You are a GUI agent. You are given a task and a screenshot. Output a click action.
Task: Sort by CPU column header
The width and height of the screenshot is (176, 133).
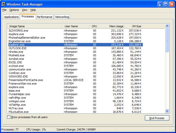click(94, 26)
